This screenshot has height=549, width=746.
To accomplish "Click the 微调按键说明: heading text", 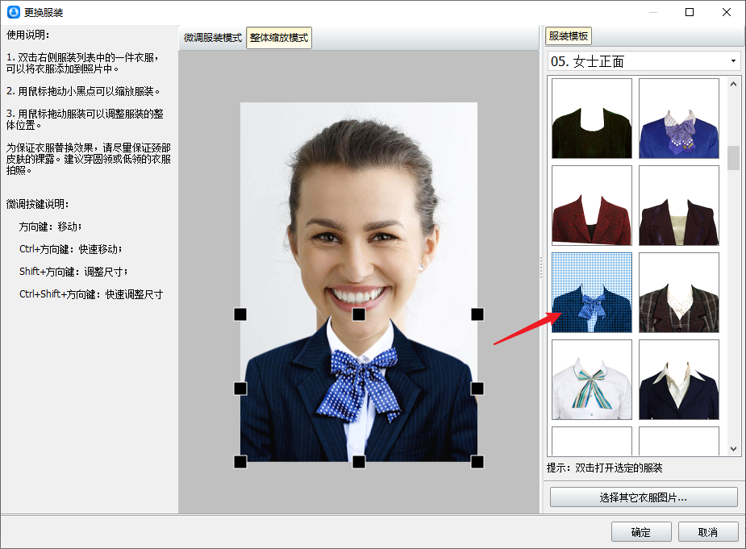I will 38,204.
